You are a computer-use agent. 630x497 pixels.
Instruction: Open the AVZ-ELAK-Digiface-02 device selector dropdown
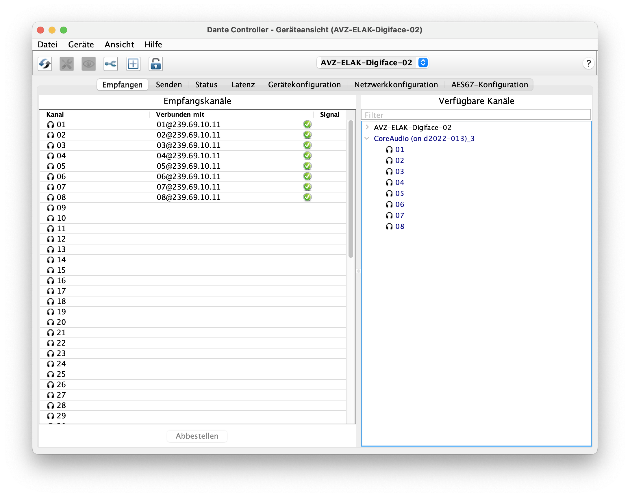pyautogui.click(x=423, y=62)
